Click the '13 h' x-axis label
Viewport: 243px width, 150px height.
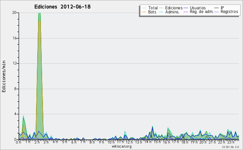(x=139, y=142)
